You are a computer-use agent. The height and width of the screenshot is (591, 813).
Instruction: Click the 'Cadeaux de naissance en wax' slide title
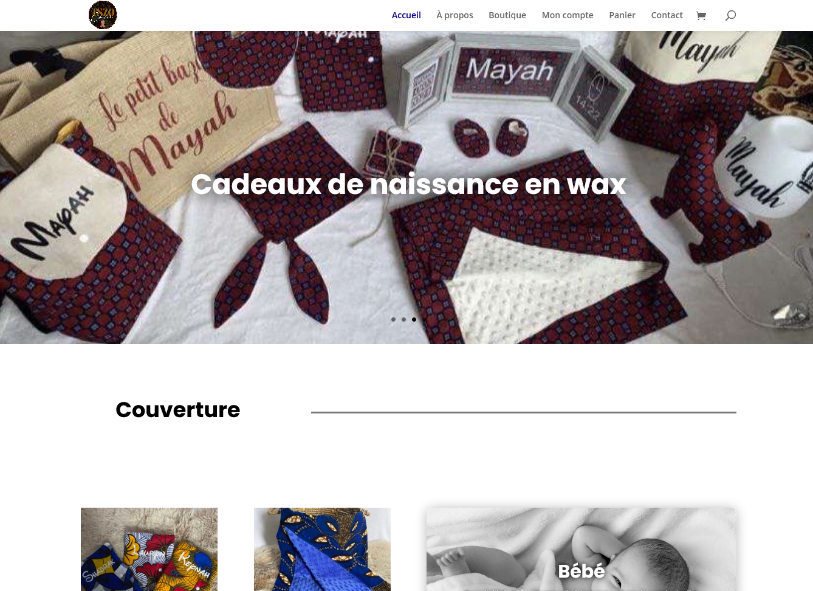[x=408, y=184]
